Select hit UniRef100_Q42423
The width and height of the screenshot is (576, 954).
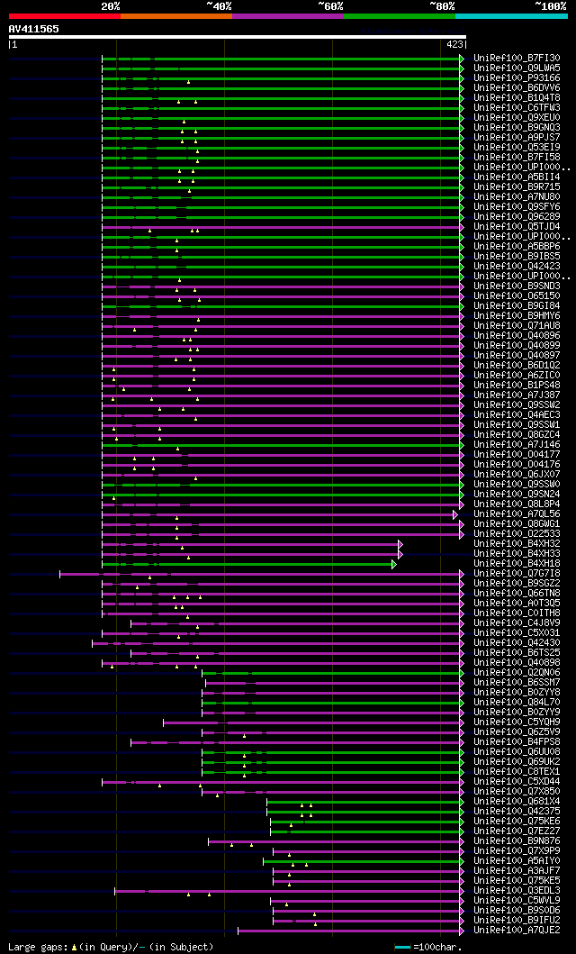click(x=517, y=267)
